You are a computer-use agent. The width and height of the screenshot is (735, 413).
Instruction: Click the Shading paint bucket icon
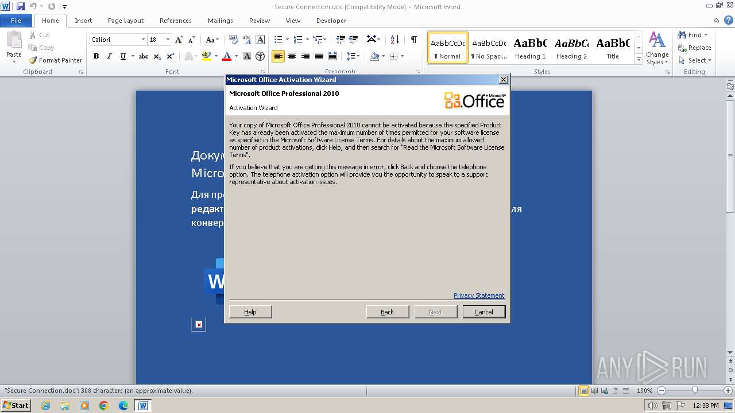[x=374, y=56]
